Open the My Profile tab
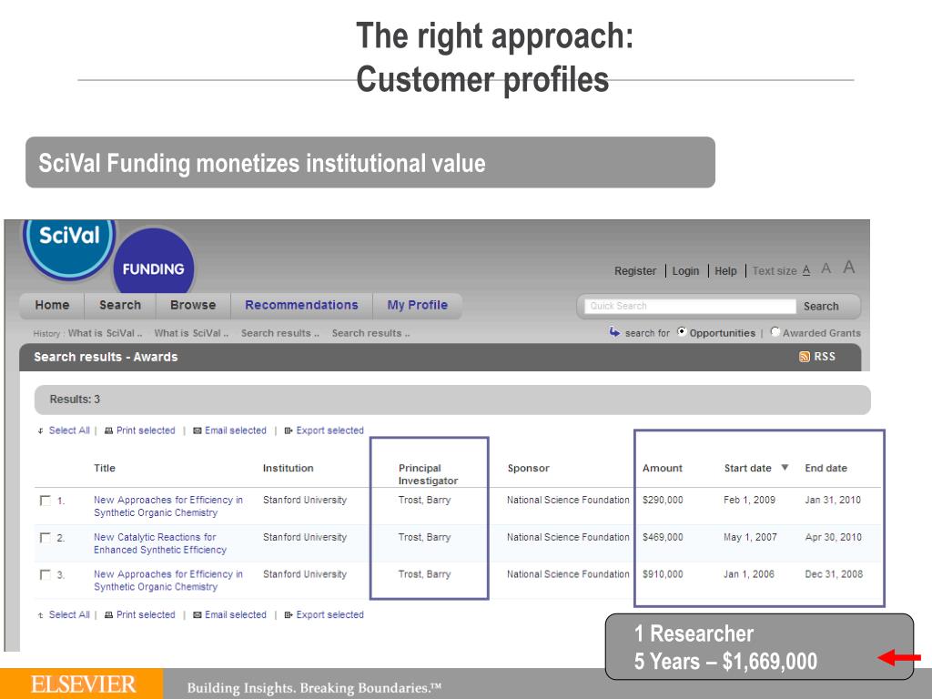 [417, 306]
